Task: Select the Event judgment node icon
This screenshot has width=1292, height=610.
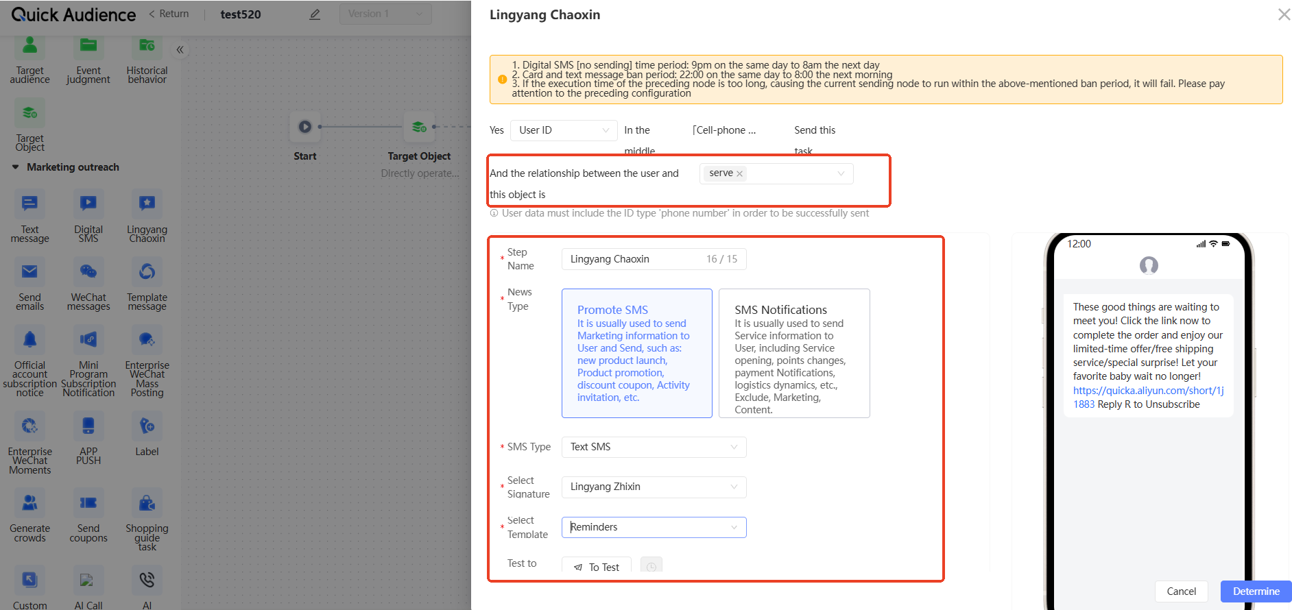Action: pyautogui.click(x=88, y=46)
